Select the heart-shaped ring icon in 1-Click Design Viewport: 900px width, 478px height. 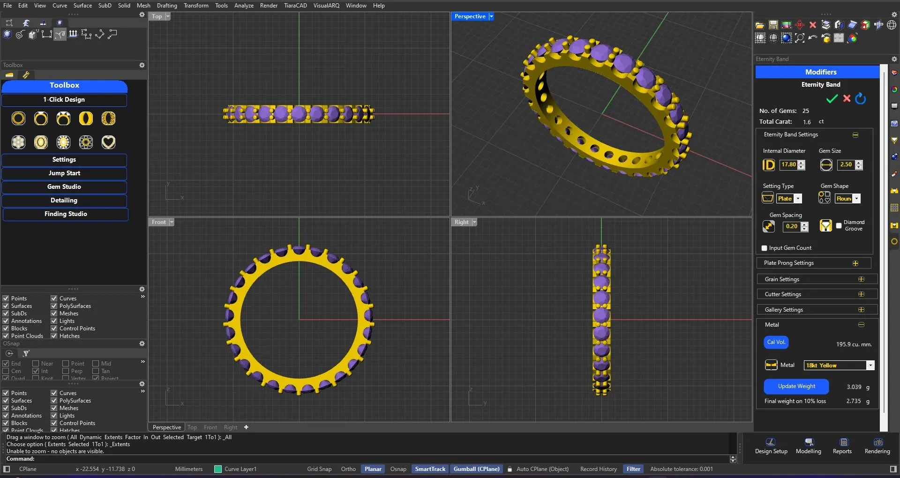(x=108, y=142)
